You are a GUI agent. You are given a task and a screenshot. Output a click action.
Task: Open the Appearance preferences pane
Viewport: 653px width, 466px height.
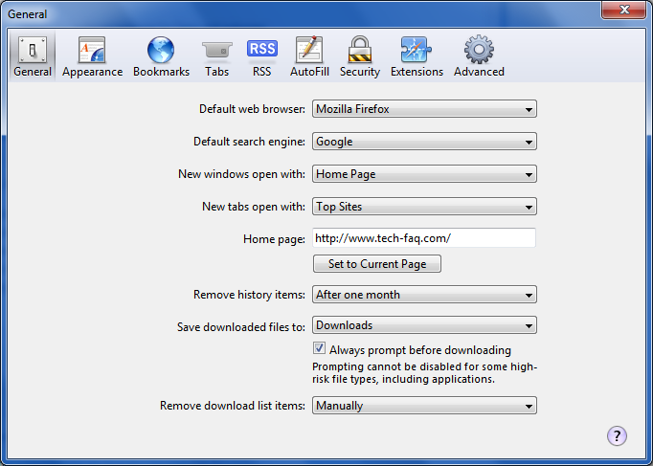pos(93,56)
